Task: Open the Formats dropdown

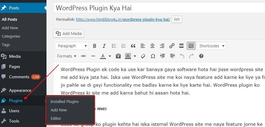Action: coord(67,56)
